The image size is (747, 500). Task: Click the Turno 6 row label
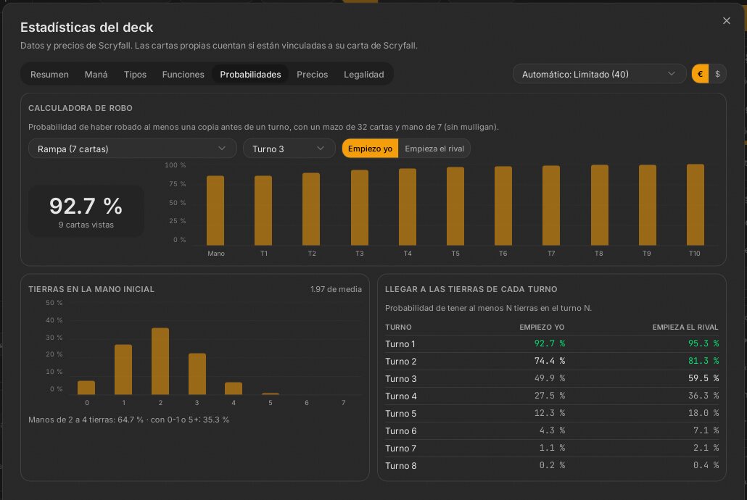[400, 431]
